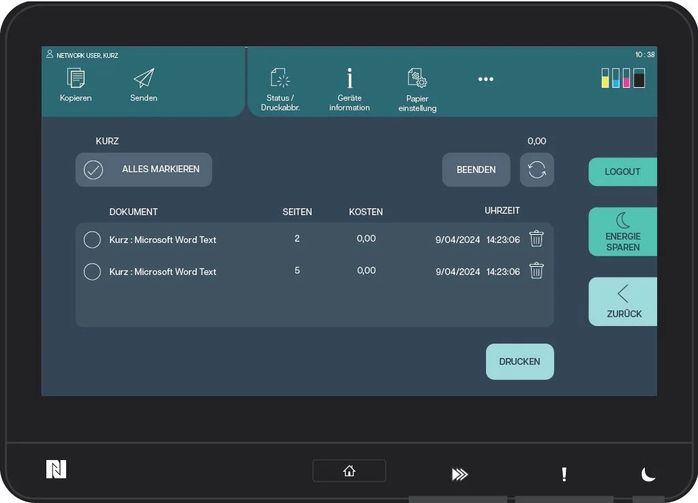The height and width of the screenshot is (503, 698).
Task: Tap cost 0,00 of 2-page job
Action: click(x=366, y=239)
